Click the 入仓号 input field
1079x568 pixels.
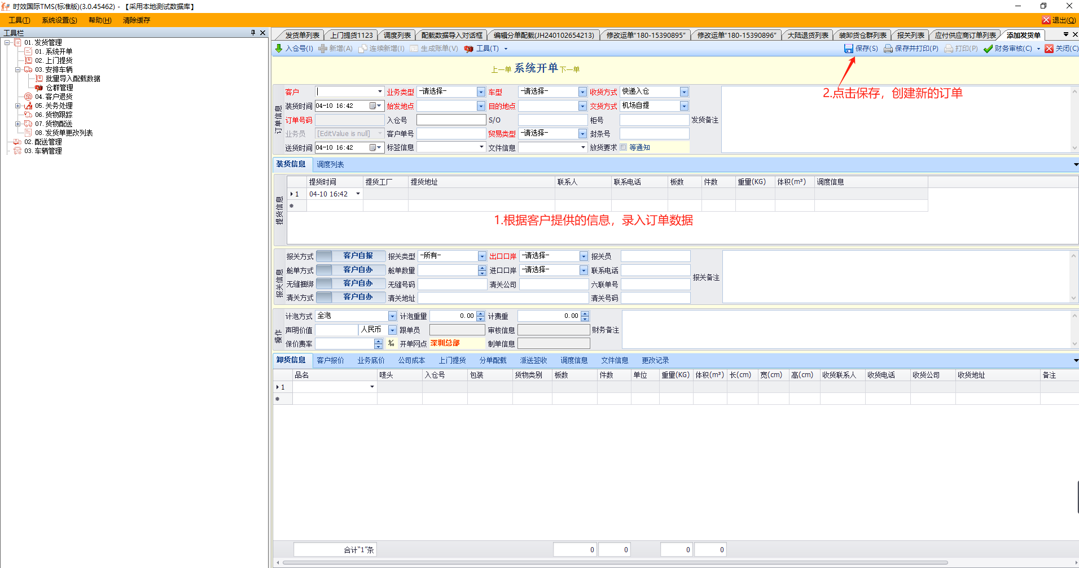451,120
